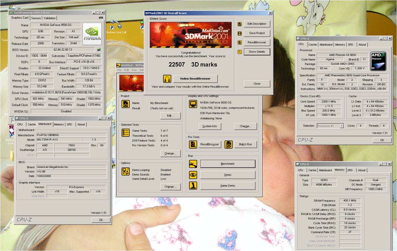Click the Edit Description button

(257, 24)
